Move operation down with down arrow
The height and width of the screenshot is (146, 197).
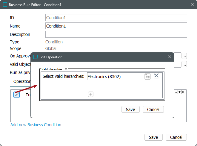pyautogui.click(x=176, y=92)
